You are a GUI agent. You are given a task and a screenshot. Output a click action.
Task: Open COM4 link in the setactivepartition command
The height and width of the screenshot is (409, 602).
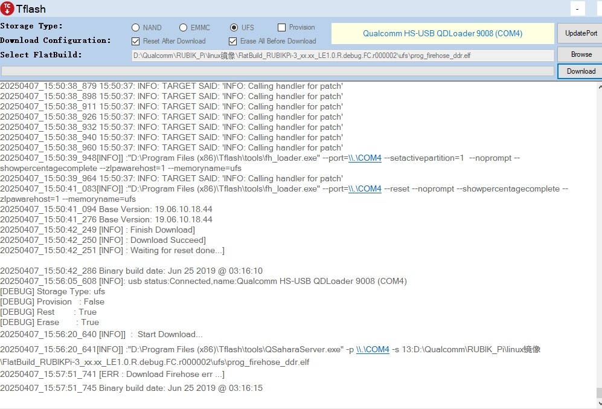(365, 158)
